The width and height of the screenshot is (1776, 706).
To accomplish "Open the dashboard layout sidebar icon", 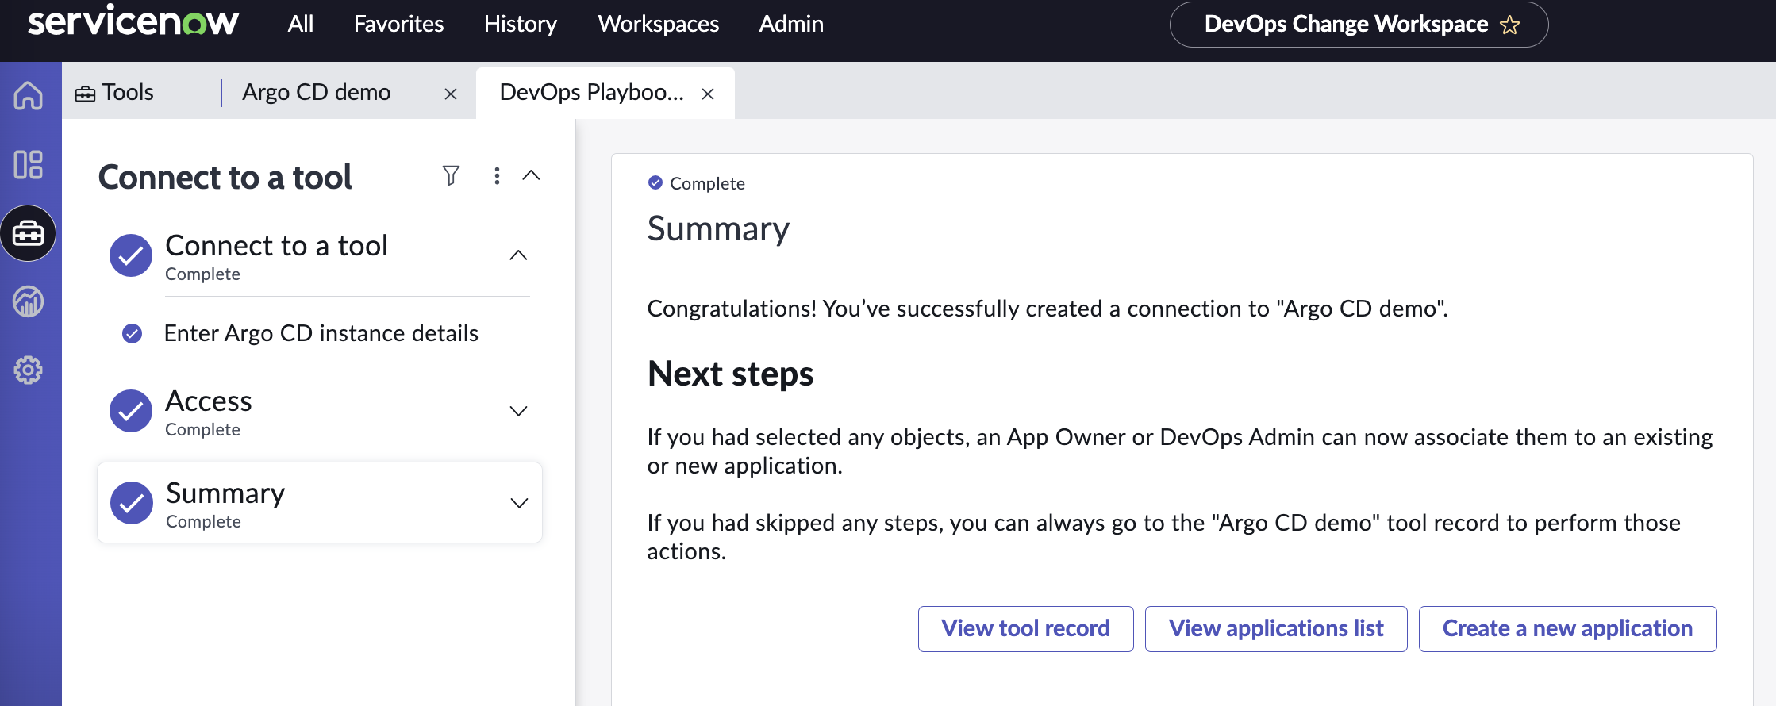I will 29,164.
